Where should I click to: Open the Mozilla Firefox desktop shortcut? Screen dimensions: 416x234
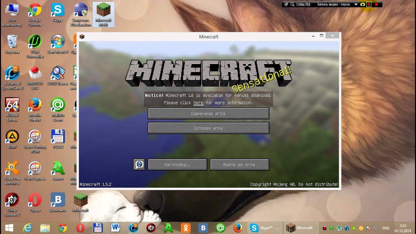coord(35,110)
